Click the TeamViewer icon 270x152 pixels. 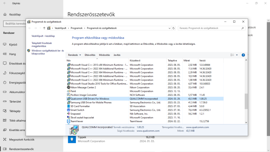69,121
